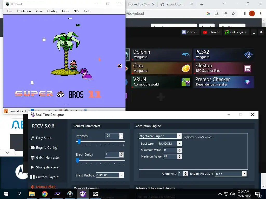Expand the Nightmare Engine dropdown
This screenshot has width=266, height=199.
(x=179, y=136)
